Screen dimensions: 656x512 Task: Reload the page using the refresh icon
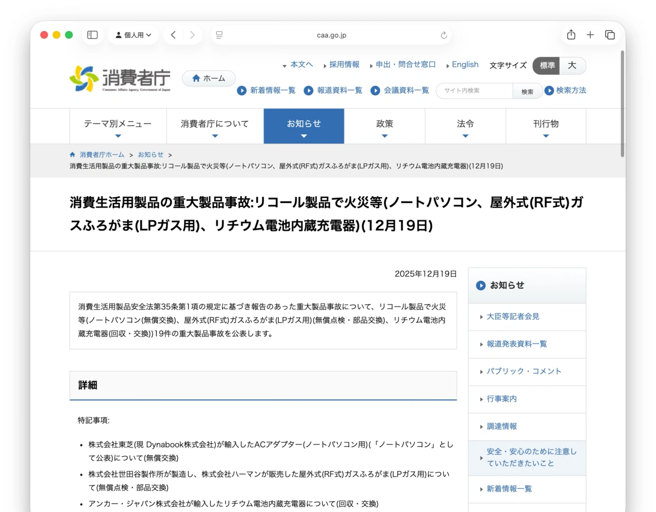tap(443, 35)
